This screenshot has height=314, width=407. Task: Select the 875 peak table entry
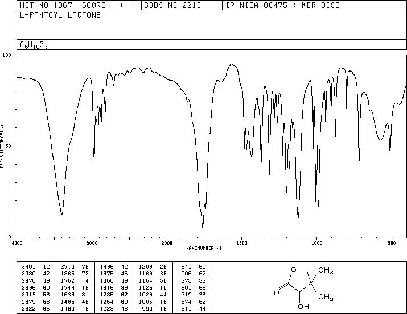(x=194, y=280)
